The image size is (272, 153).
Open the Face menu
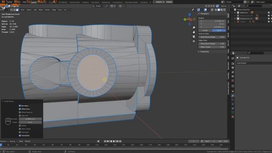click(x=60, y=10)
